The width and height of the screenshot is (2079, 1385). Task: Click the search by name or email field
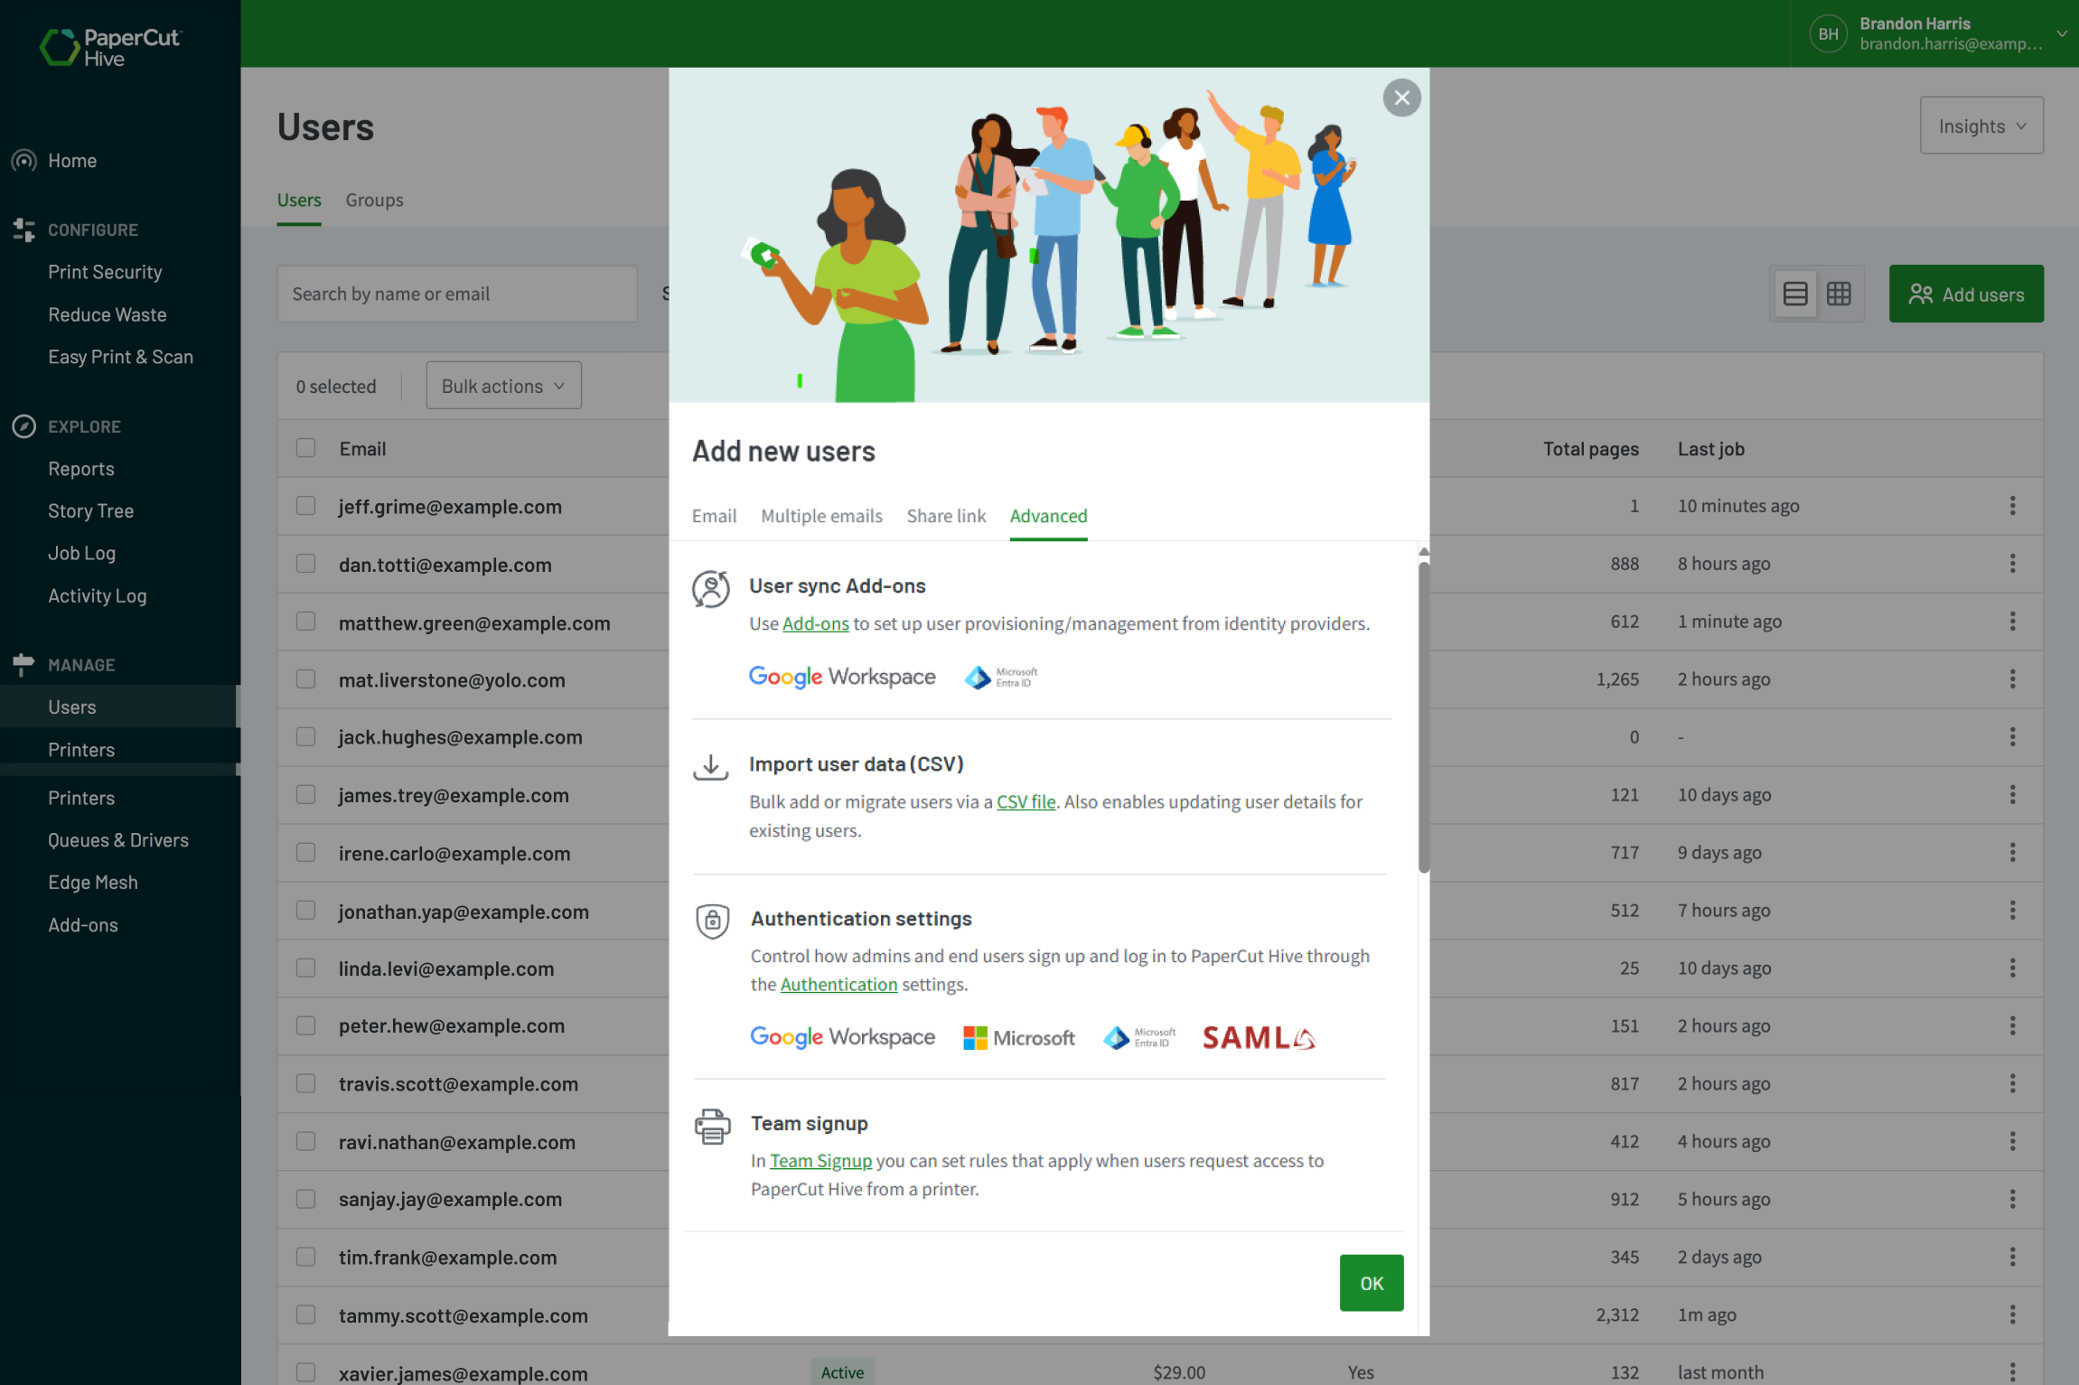(456, 294)
